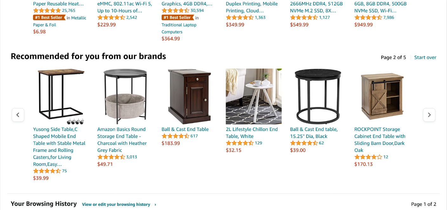447x210 pixels.
Task: Click the $949.99 laptop price
Action: (364, 24)
